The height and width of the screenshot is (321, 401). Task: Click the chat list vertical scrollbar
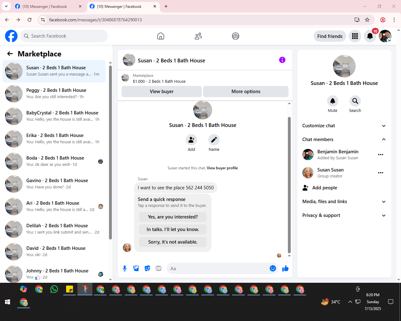pos(110,152)
